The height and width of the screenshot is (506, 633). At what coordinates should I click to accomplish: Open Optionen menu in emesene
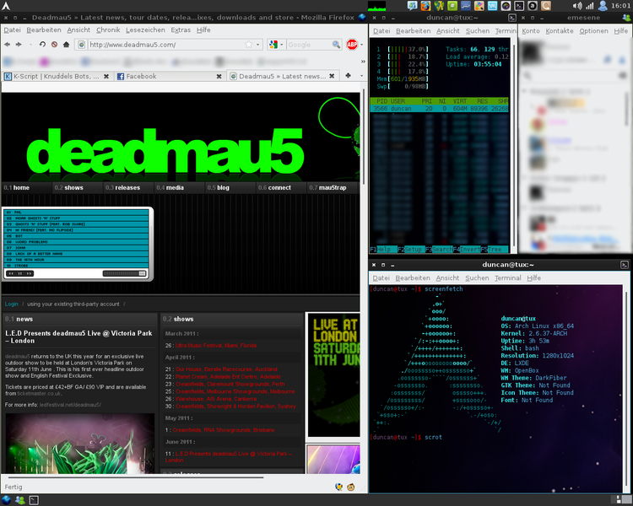[593, 31]
